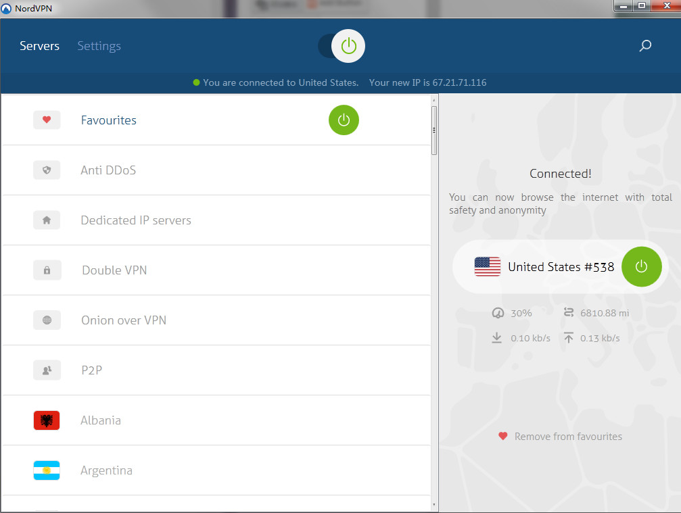Click the upload speed arrow icon
The height and width of the screenshot is (513, 681).
coord(569,338)
